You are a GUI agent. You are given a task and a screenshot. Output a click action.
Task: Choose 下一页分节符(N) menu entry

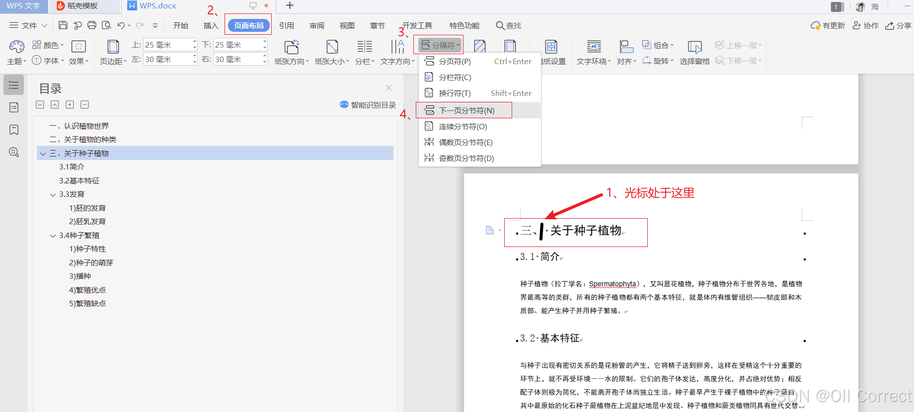(x=480, y=110)
